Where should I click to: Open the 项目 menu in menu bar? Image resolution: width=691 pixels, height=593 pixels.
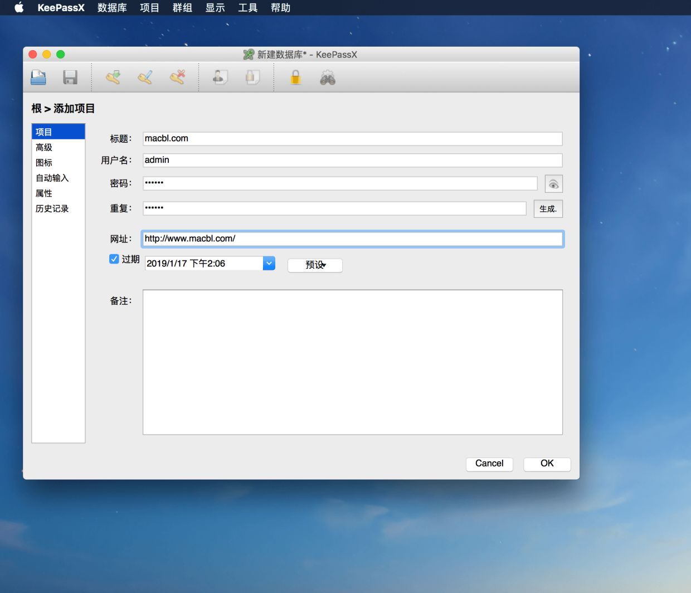point(149,8)
